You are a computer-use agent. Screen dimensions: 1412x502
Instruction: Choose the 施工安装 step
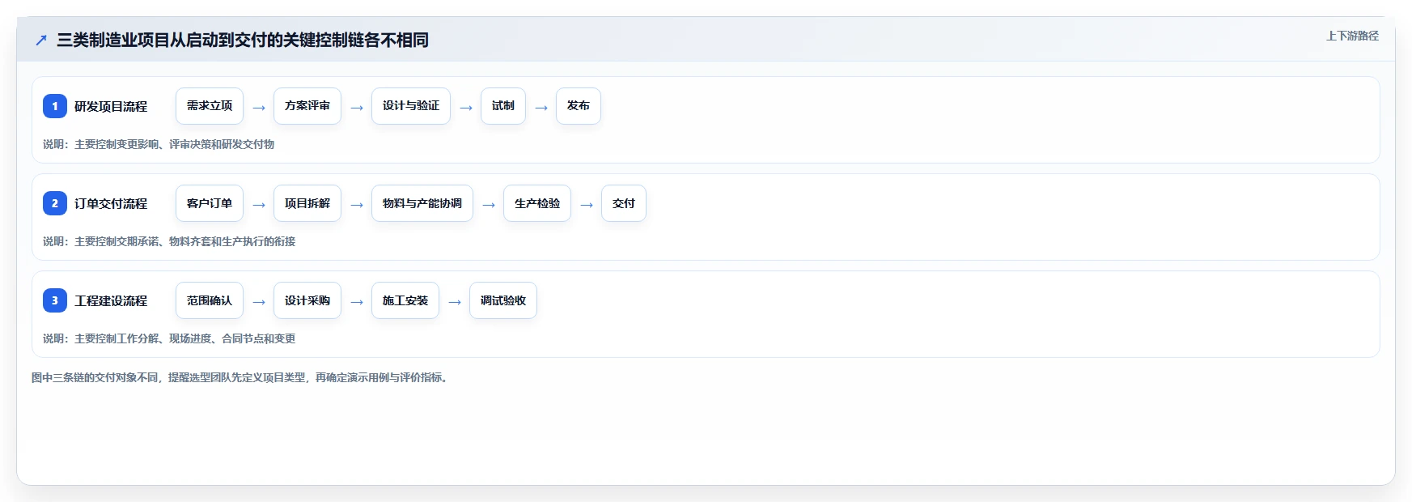405,300
